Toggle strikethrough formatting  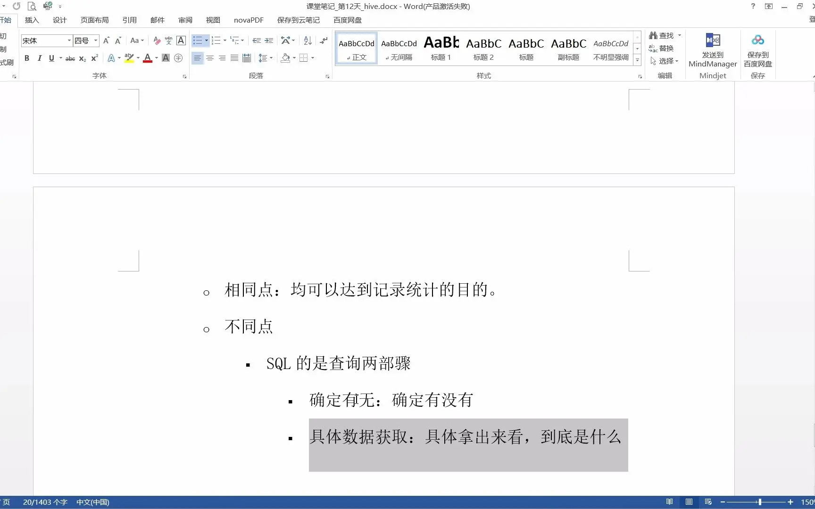click(70, 58)
